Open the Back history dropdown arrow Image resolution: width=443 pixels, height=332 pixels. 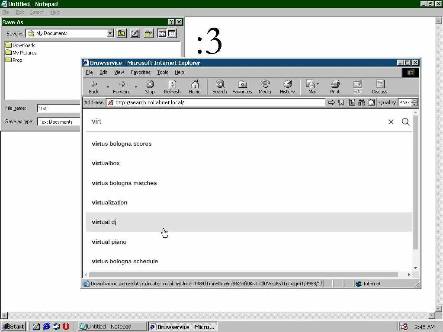point(108,87)
